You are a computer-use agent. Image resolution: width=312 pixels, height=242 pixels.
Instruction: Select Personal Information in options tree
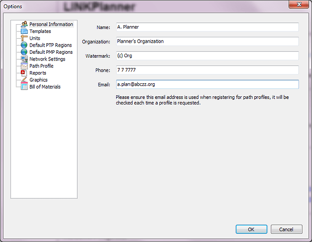51,24
